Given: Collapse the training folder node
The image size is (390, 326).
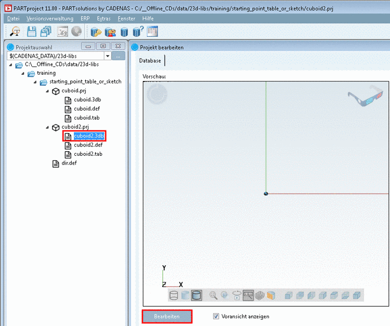Looking at the screenshot, I should [x=23, y=74].
